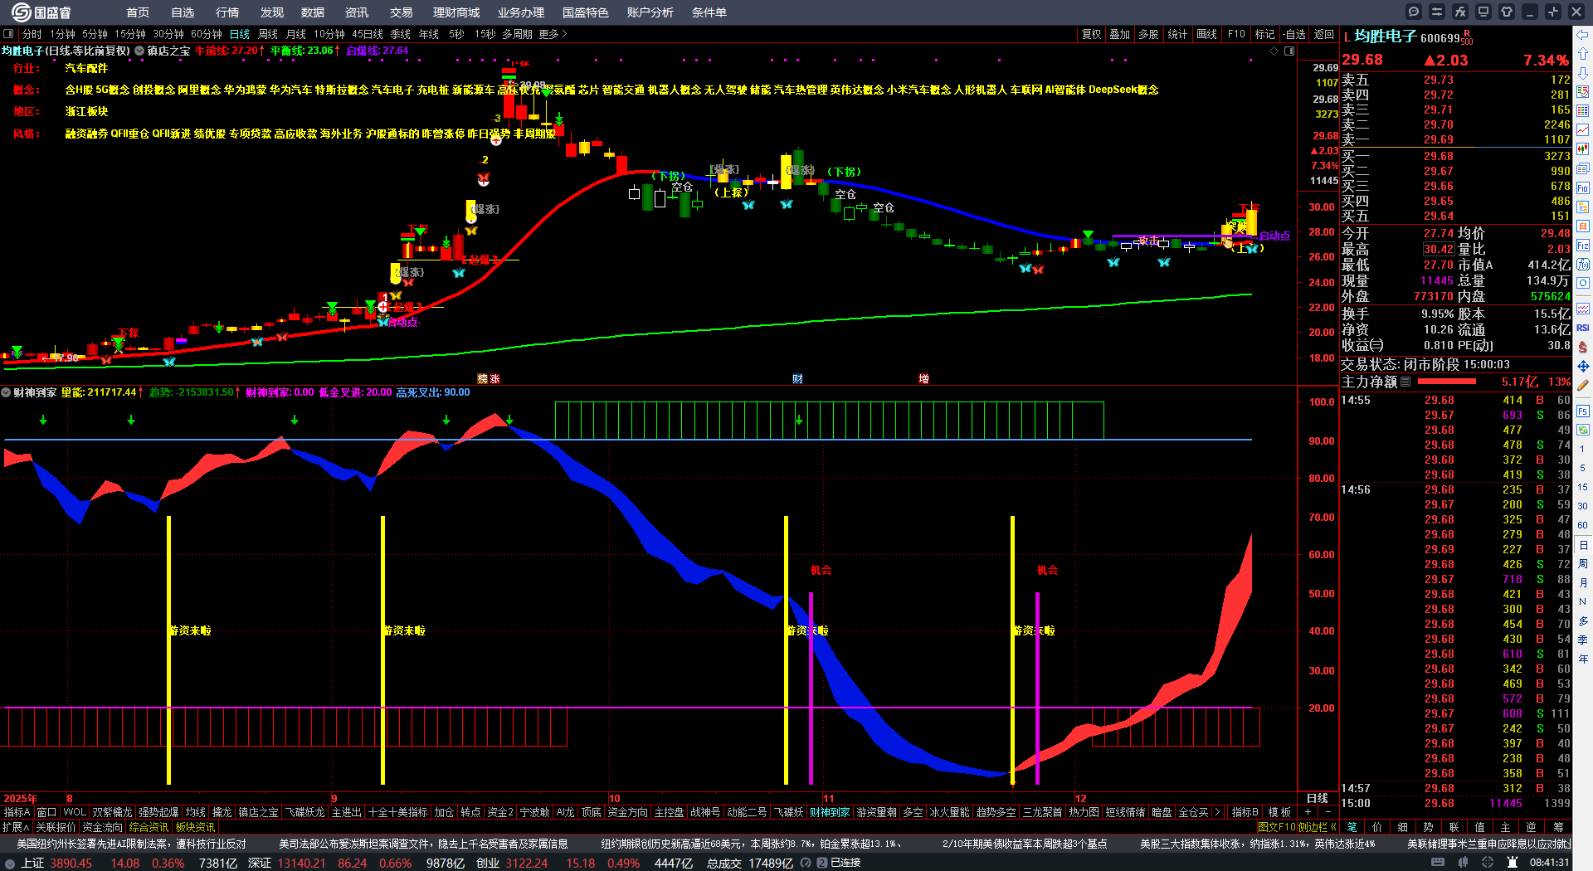Select the pencil drawing tool on right sidebar
Image resolution: width=1593 pixels, height=871 pixels.
coord(1583,385)
